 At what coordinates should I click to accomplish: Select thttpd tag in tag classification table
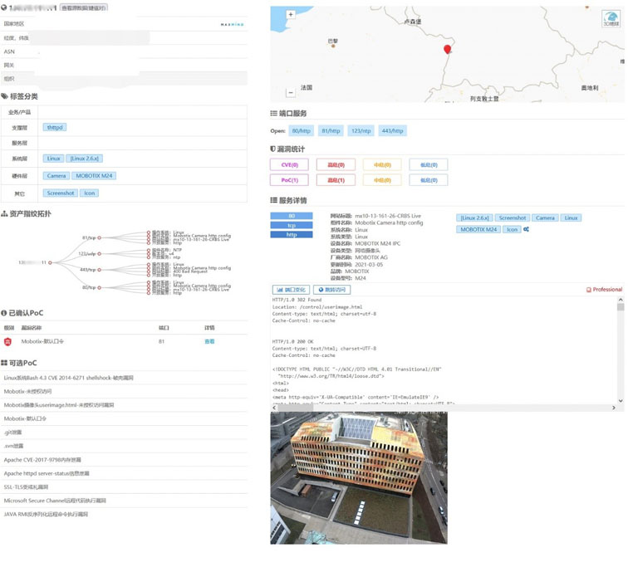(x=55, y=127)
